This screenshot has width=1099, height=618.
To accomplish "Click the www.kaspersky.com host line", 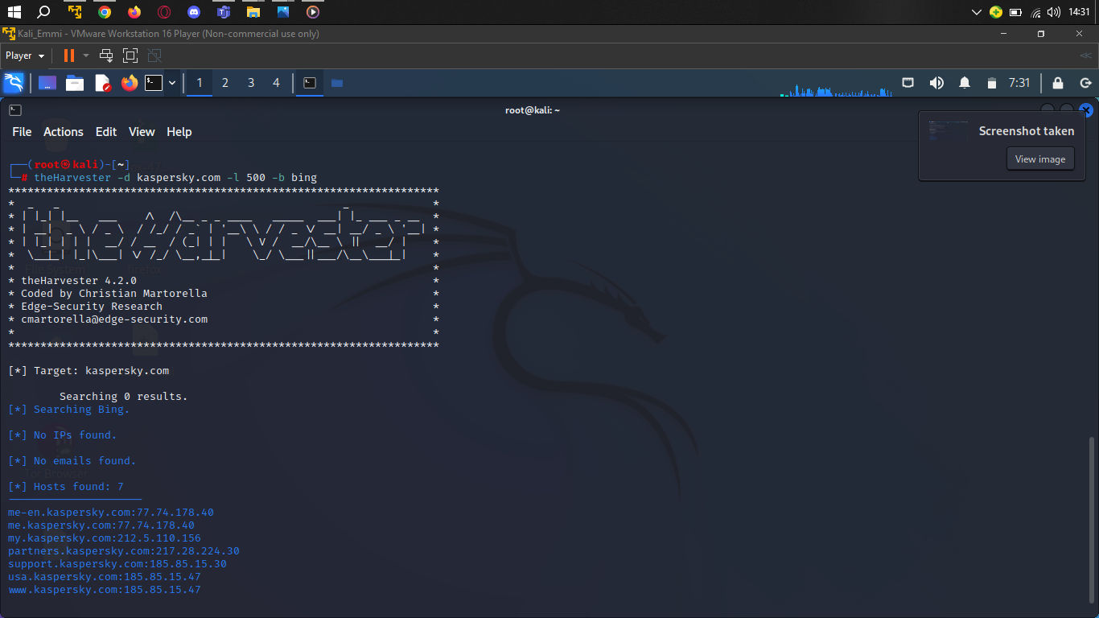I will [x=105, y=589].
